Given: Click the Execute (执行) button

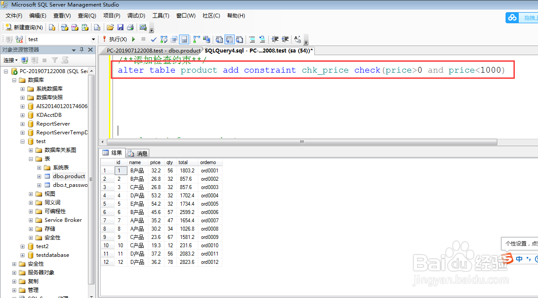Looking at the screenshot, I should click(x=115, y=39).
